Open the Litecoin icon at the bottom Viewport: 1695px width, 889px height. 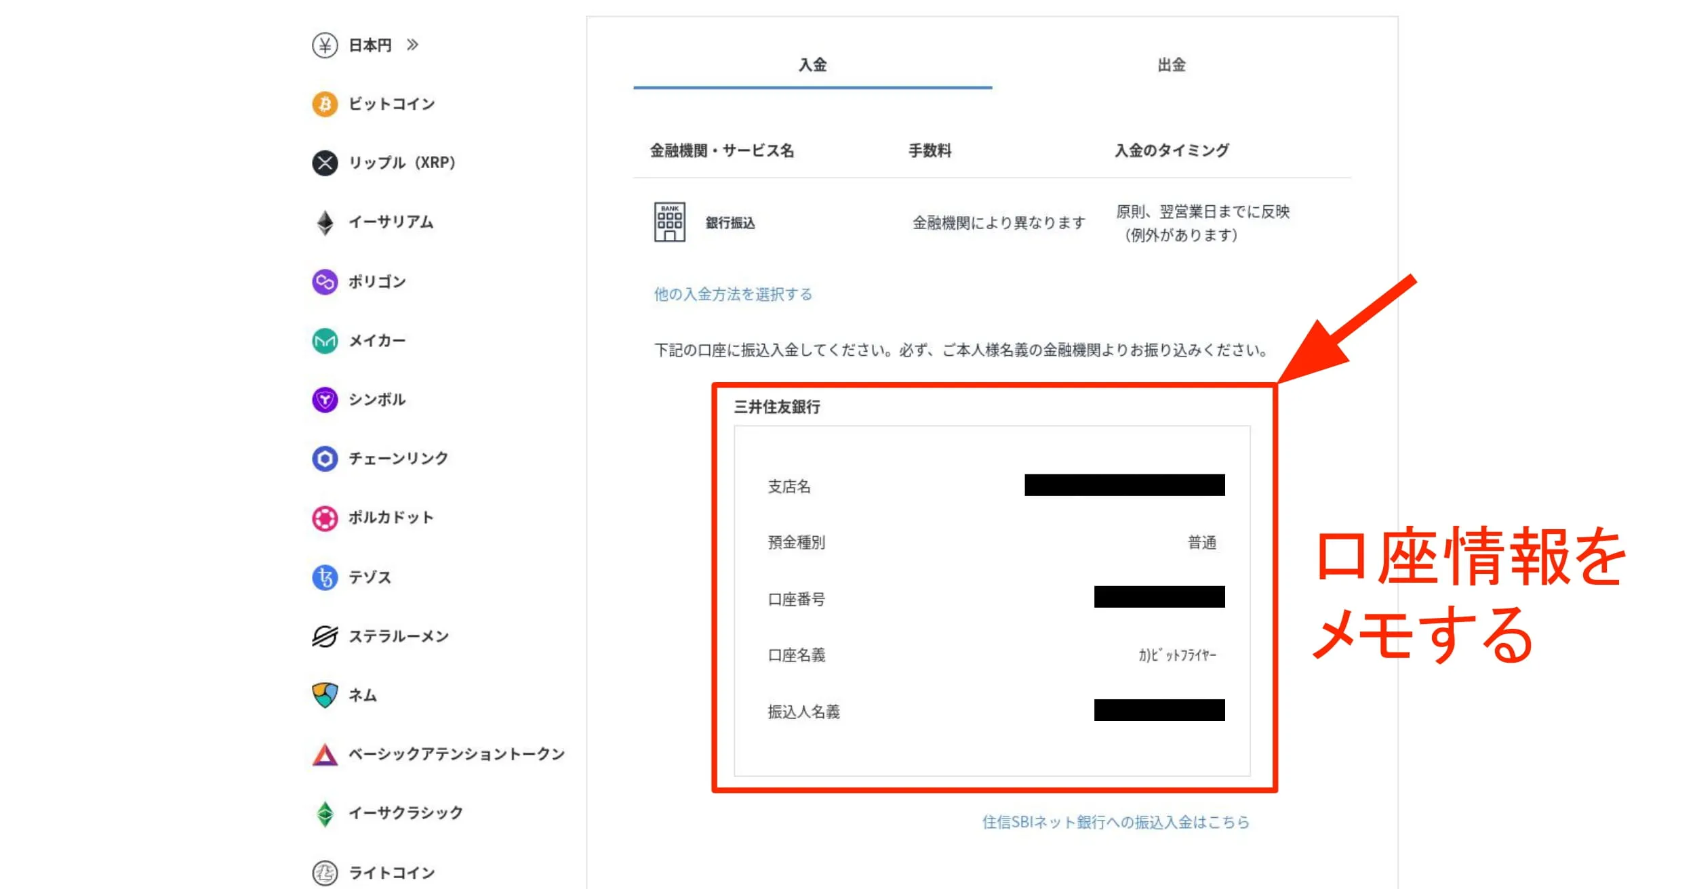pos(325,871)
